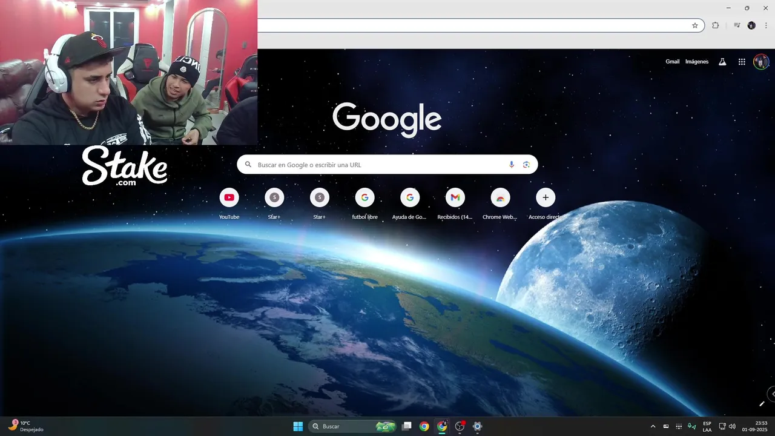Open Search Labs flask icon
This screenshot has width=775, height=436.
(x=722, y=62)
